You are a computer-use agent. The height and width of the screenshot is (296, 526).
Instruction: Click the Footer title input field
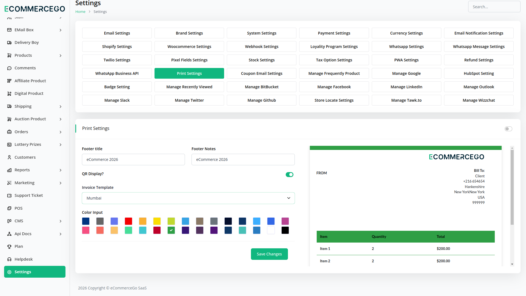tap(133, 160)
